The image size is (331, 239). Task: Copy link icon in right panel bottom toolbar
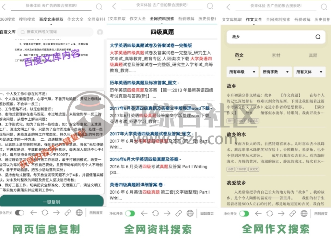pos(292,213)
